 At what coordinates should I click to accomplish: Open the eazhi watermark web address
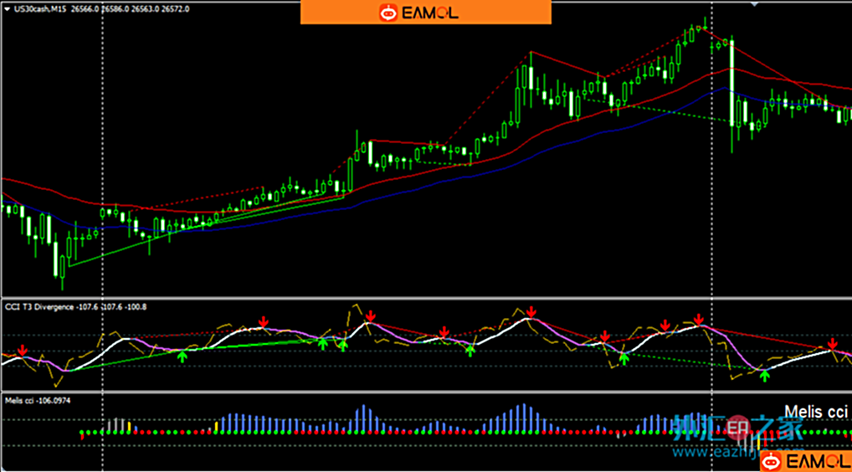pos(720,452)
